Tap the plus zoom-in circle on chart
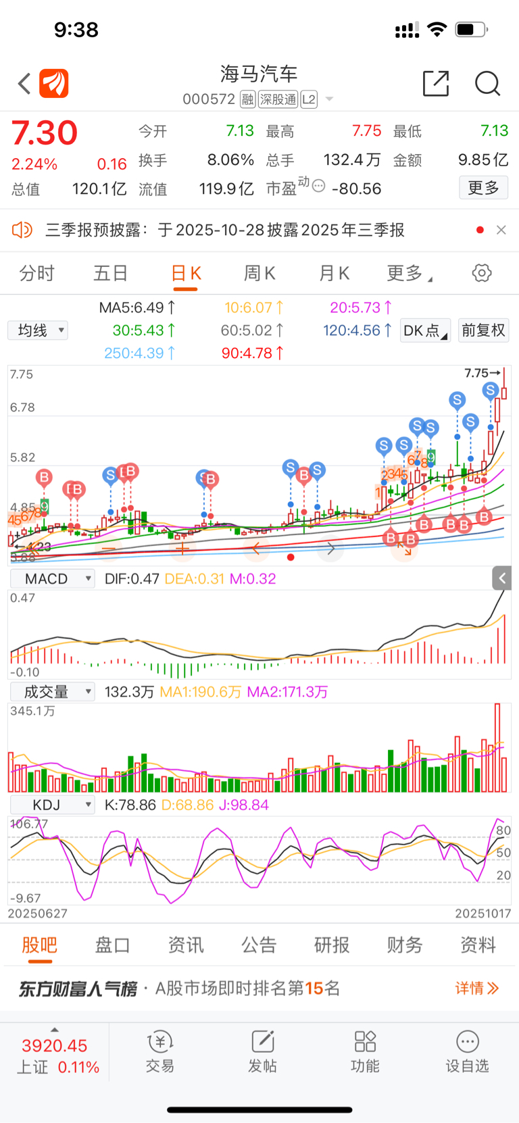The width and height of the screenshot is (519, 1123). (x=182, y=549)
